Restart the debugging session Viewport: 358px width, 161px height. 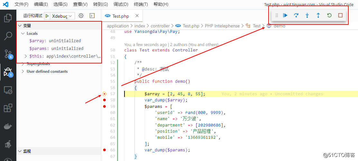click(329, 15)
